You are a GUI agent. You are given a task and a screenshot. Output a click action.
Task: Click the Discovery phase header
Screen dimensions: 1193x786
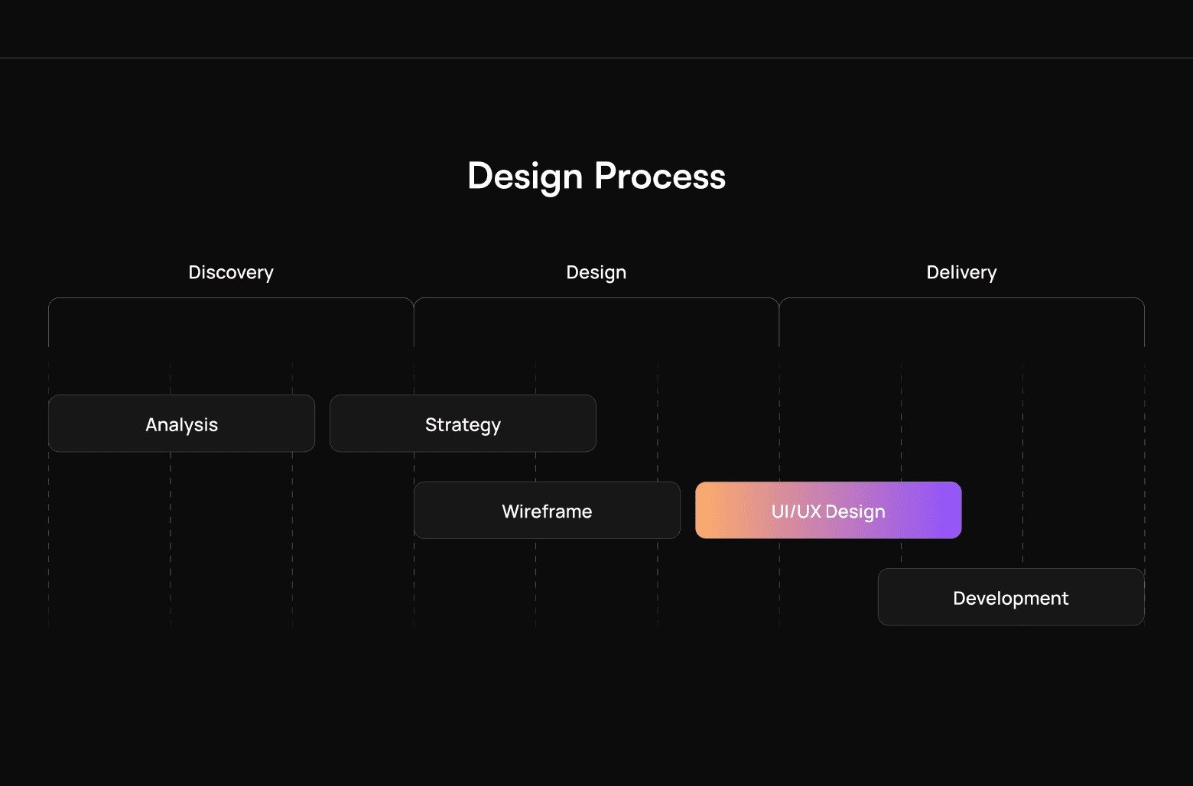(231, 272)
